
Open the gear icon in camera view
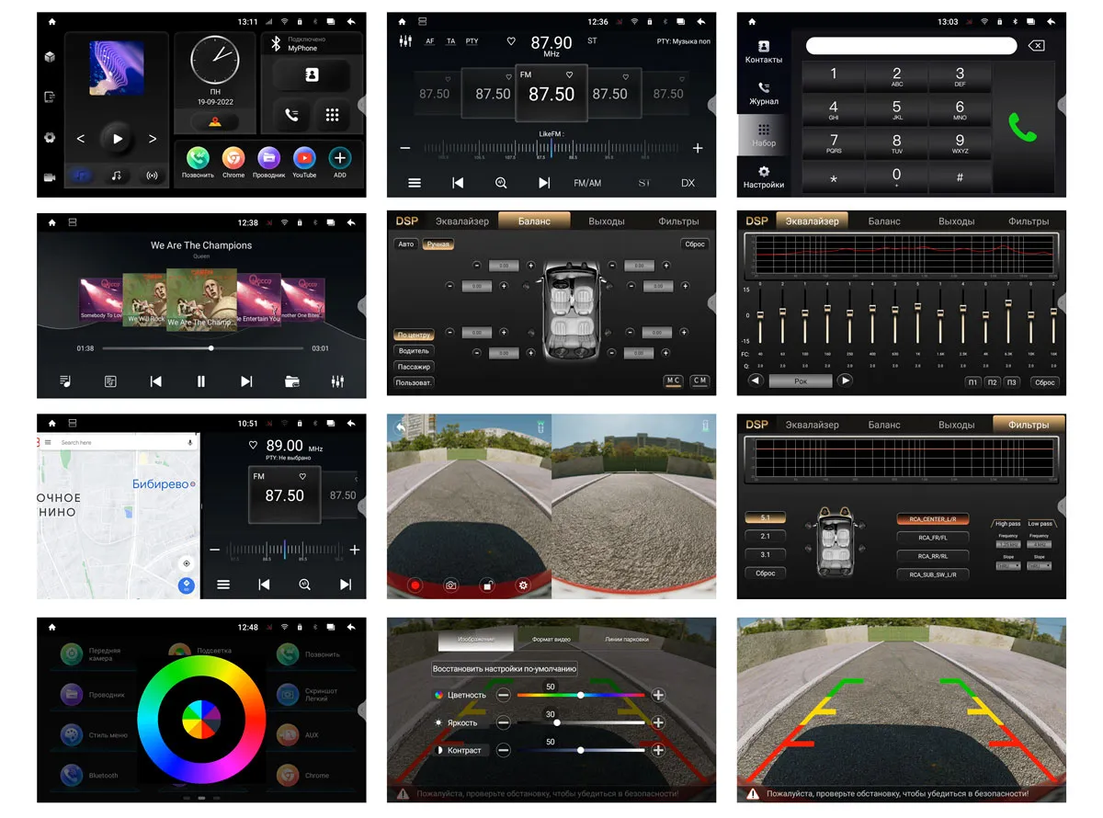click(x=524, y=585)
